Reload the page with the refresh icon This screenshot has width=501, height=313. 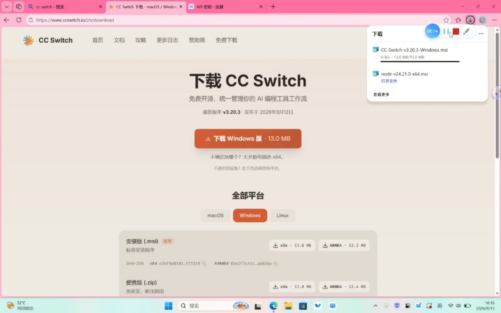tap(19, 20)
